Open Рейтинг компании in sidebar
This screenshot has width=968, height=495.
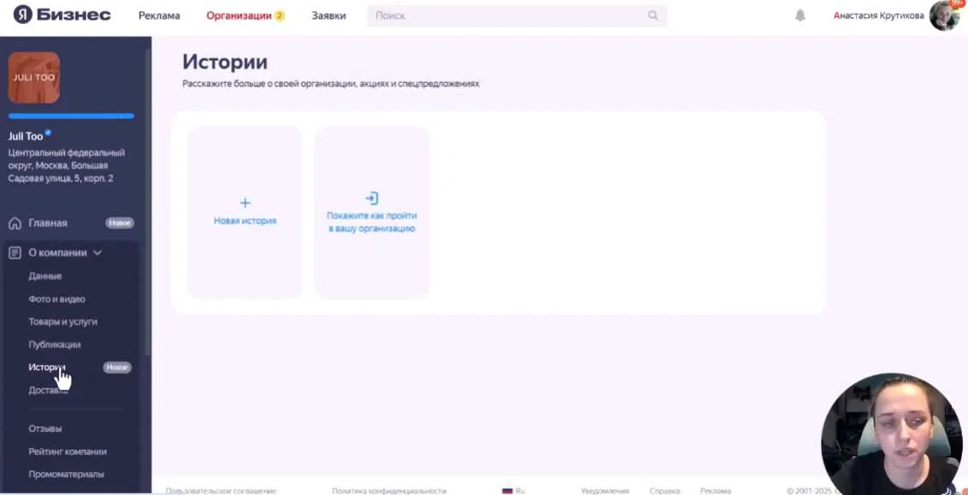pos(68,451)
